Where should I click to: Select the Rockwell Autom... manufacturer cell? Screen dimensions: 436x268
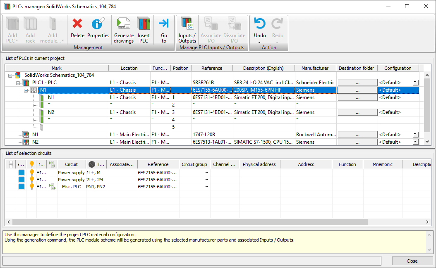(315, 135)
